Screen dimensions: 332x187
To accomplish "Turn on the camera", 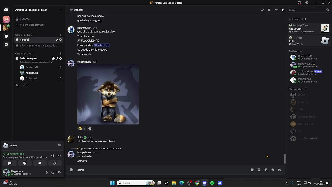I will click(x=10, y=163).
